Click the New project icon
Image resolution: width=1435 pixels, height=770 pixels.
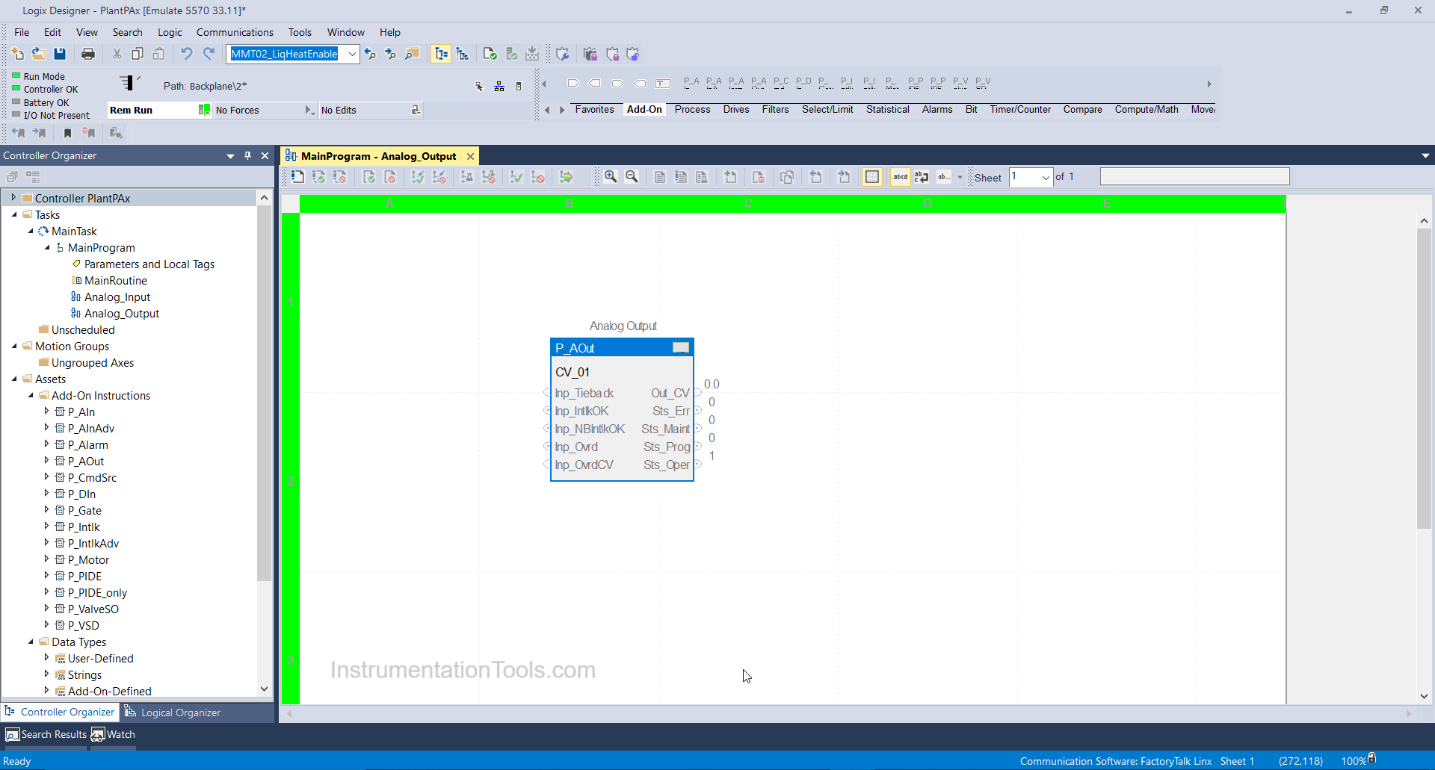pyautogui.click(x=18, y=54)
